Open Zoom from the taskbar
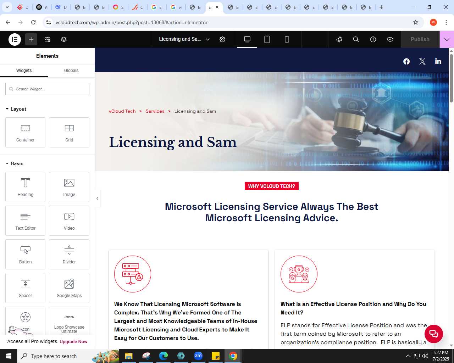The height and width of the screenshot is (363, 454). click(x=198, y=356)
